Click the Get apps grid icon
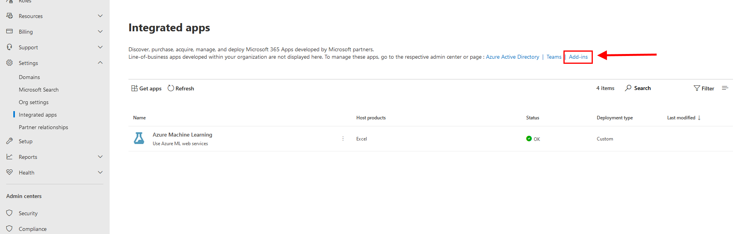 click(x=134, y=88)
